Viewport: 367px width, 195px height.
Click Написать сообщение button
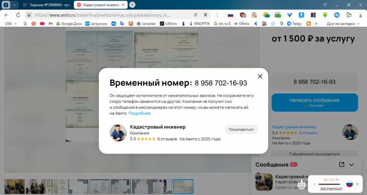tap(314, 103)
